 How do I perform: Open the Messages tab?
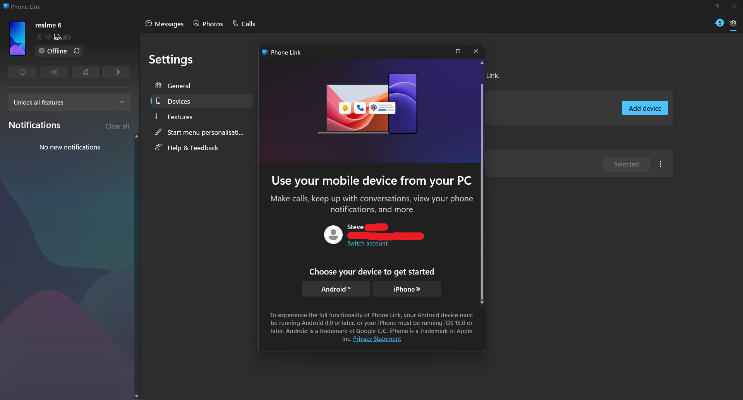[x=165, y=24]
